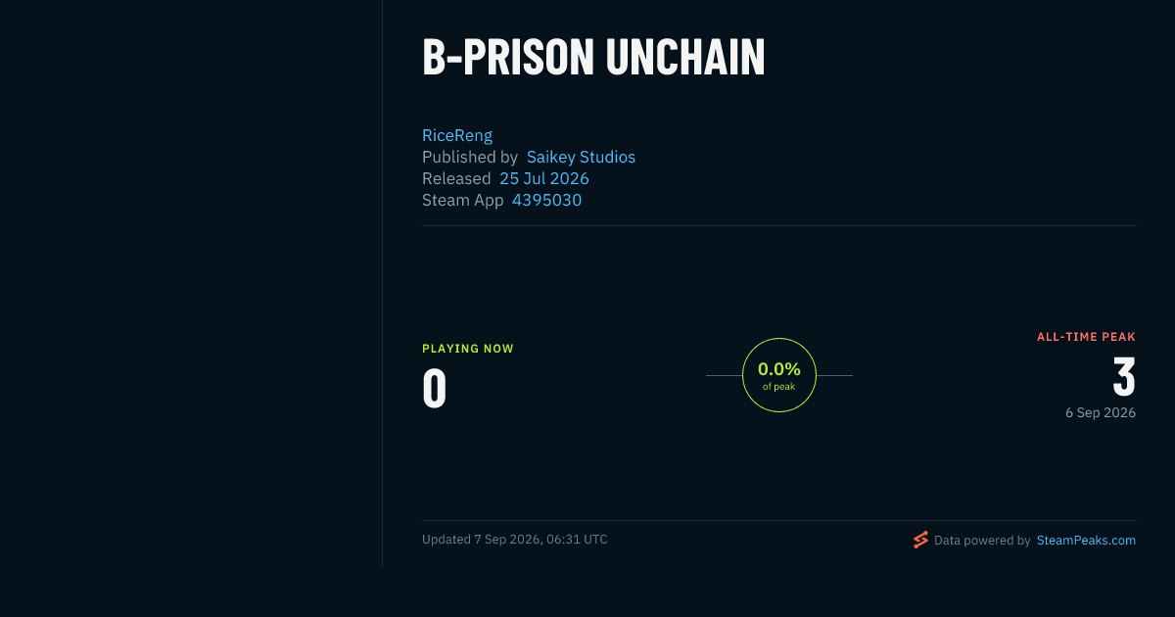This screenshot has height=617, width=1175.
Task: Open the RiceReng developer link
Action: [457, 135]
